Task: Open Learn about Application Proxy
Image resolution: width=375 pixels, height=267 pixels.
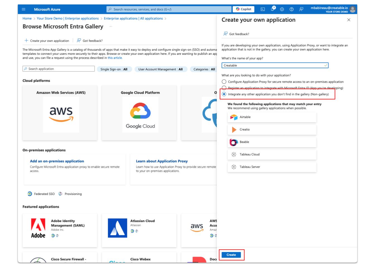Action: [x=162, y=161]
